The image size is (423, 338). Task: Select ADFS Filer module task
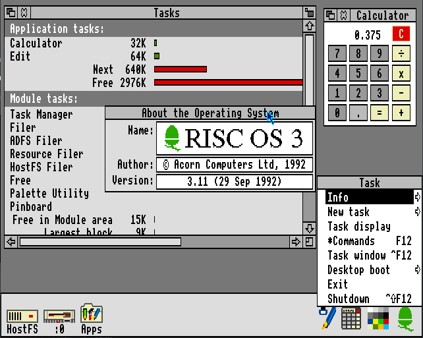click(x=36, y=140)
